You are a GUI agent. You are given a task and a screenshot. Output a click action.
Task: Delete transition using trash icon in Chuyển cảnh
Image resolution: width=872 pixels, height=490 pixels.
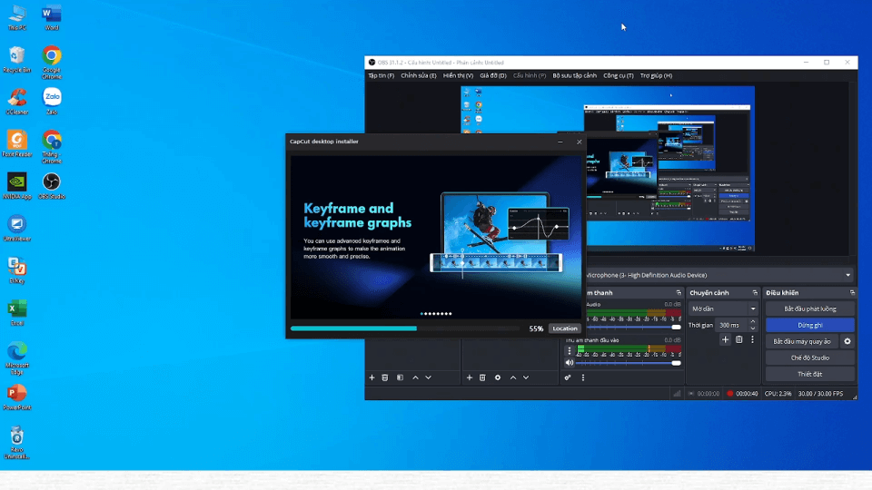(x=738, y=339)
